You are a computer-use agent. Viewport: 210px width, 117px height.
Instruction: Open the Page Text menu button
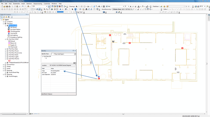point(80,12)
